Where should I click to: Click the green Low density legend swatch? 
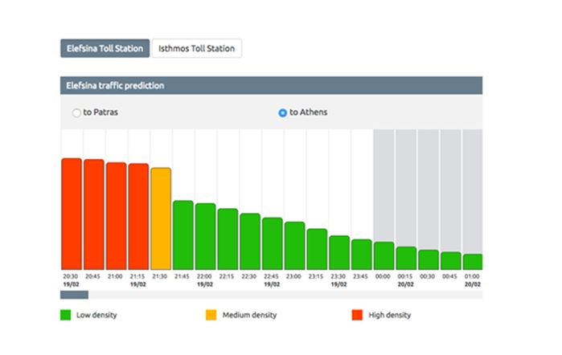click(65, 315)
